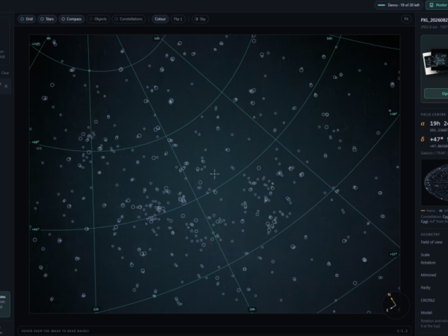This screenshot has width=448, height=336.
Task: Switch to Sky view mode
Action: (200, 19)
